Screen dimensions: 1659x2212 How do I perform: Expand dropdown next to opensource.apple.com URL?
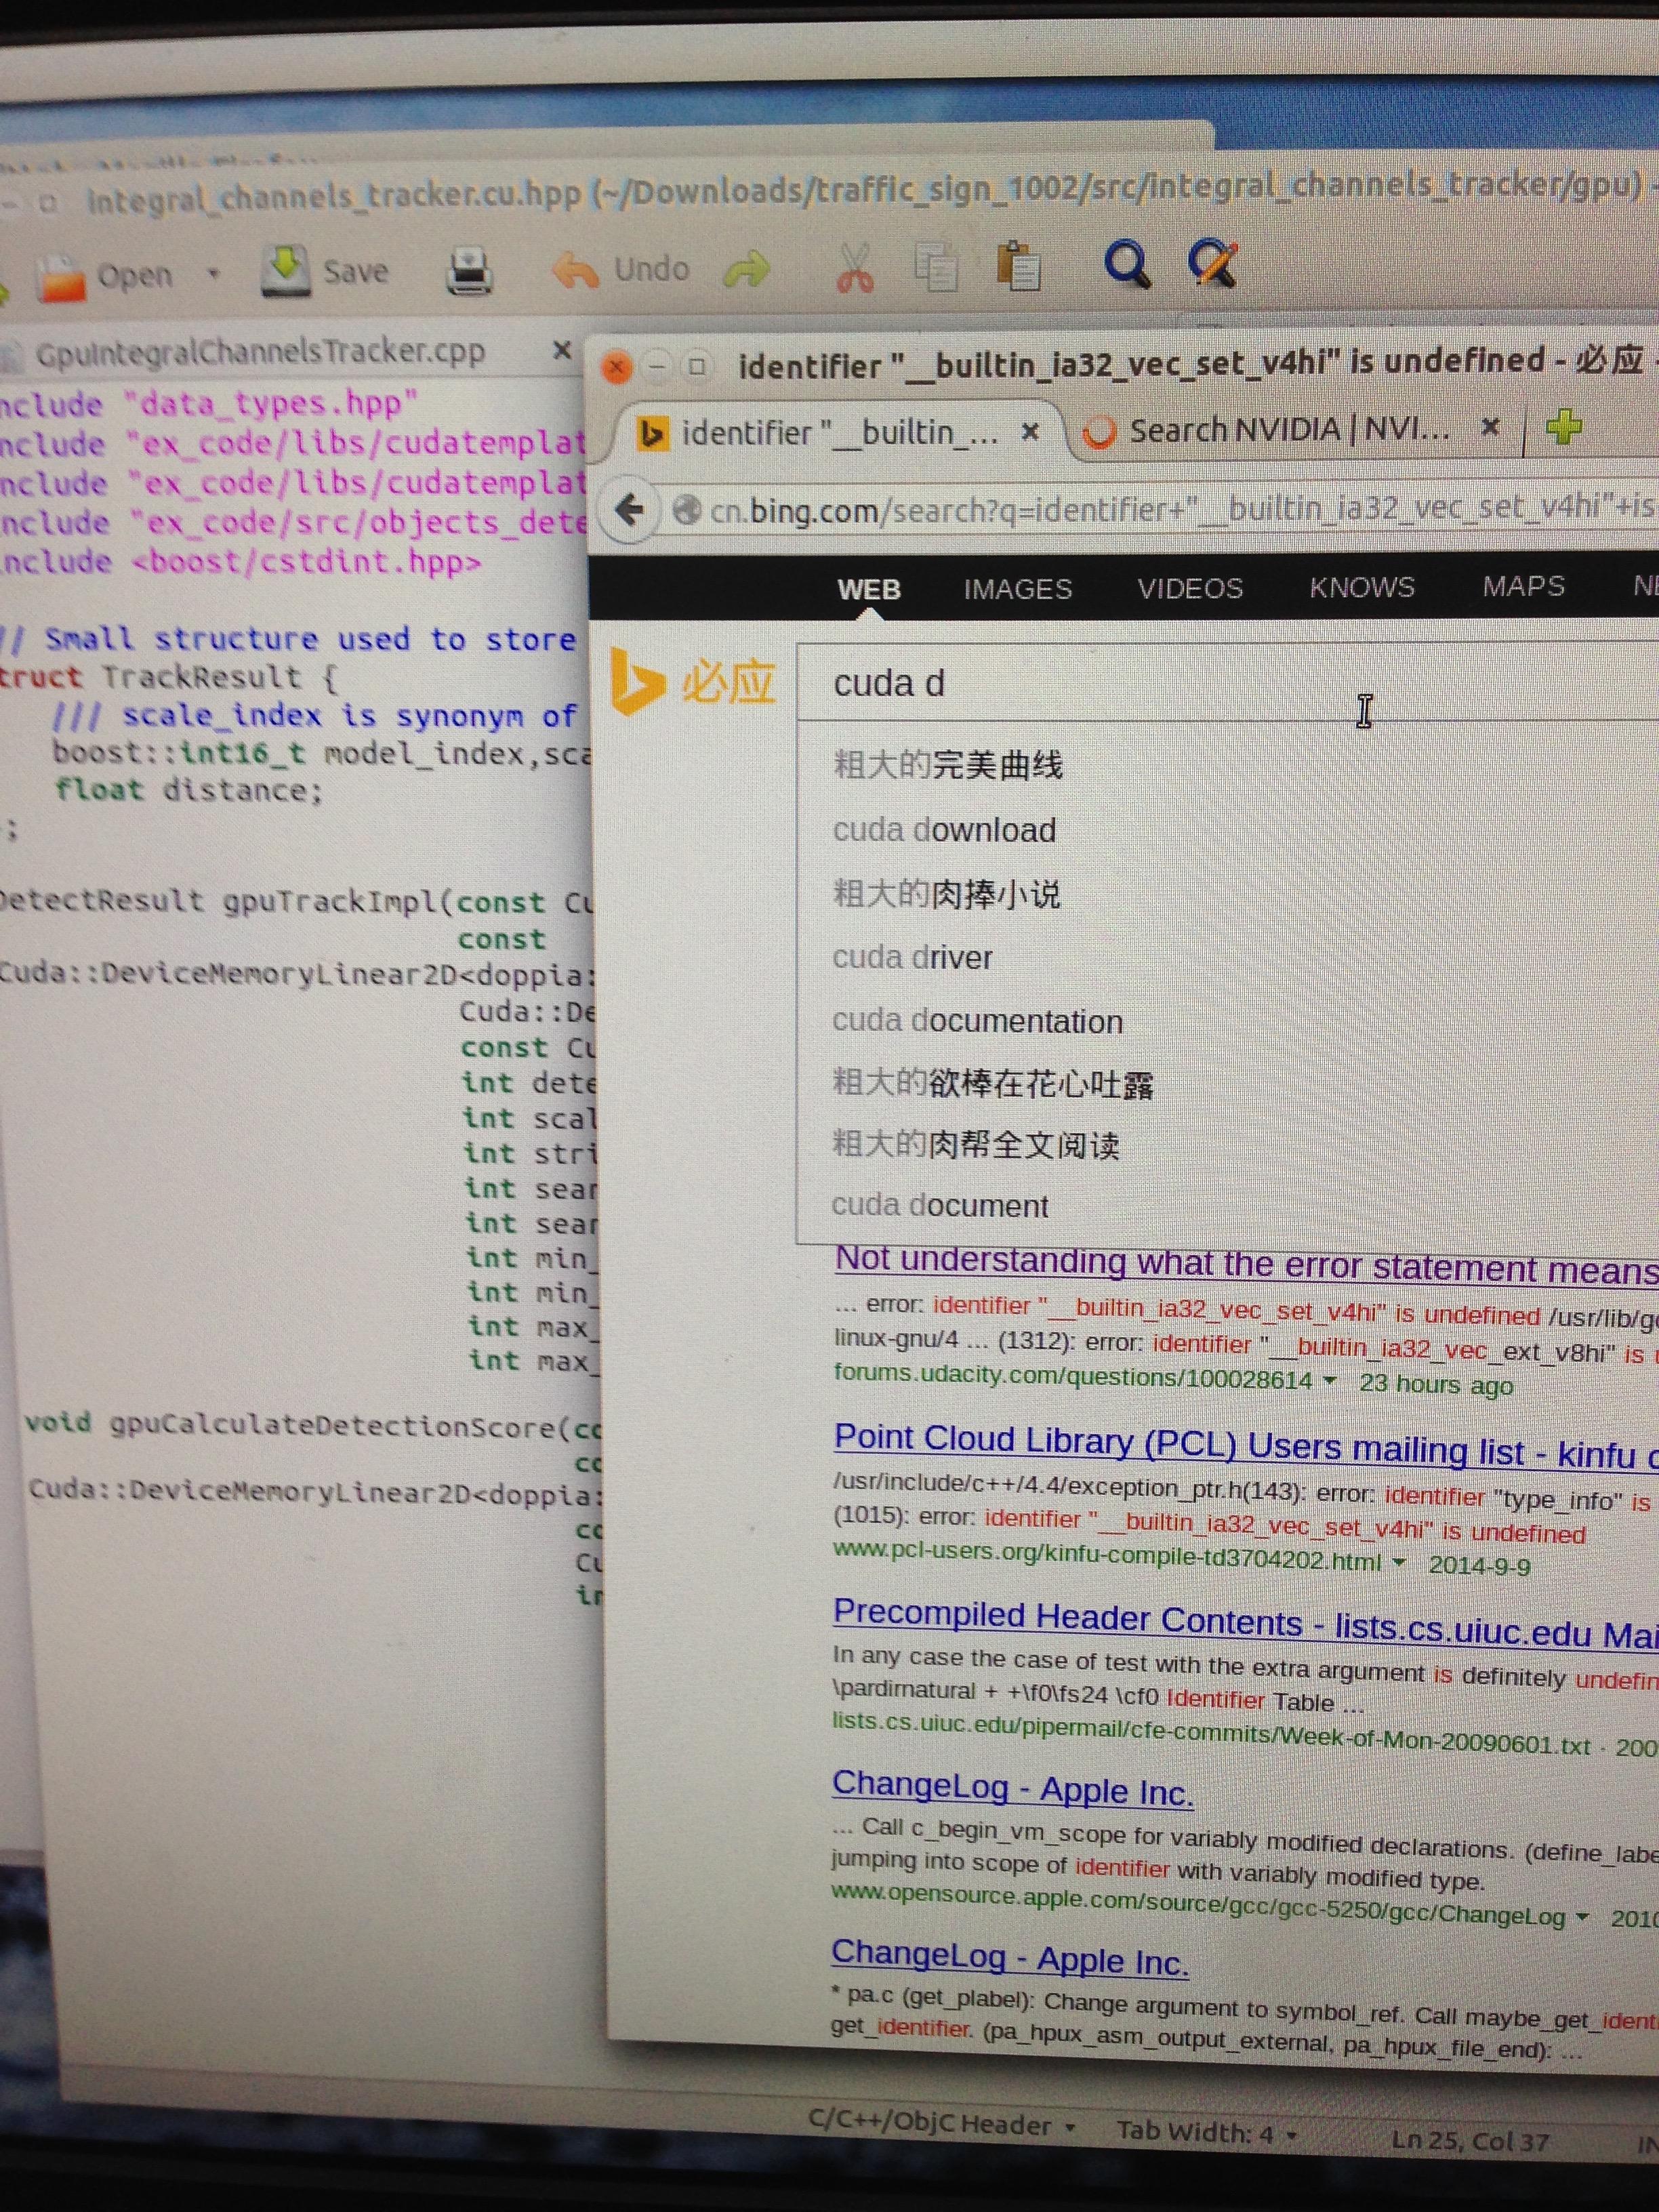click(x=1582, y=1916)
